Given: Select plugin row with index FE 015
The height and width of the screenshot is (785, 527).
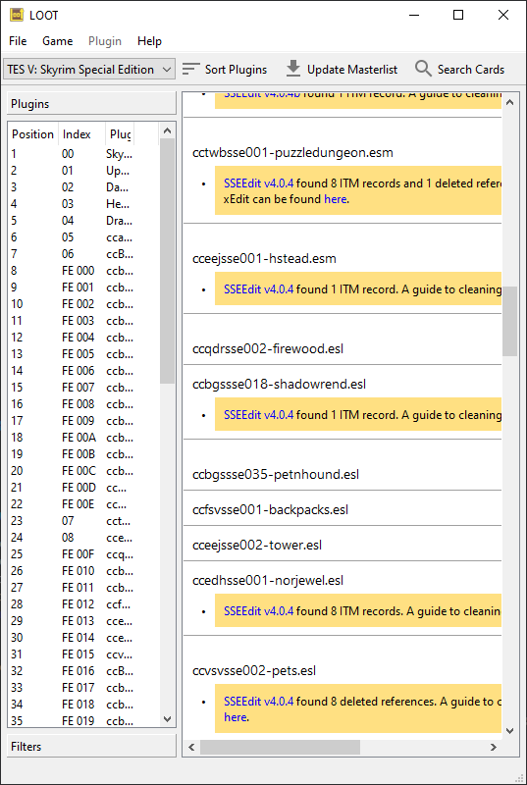Looking at the screenshot, I should tap(84, 654).
